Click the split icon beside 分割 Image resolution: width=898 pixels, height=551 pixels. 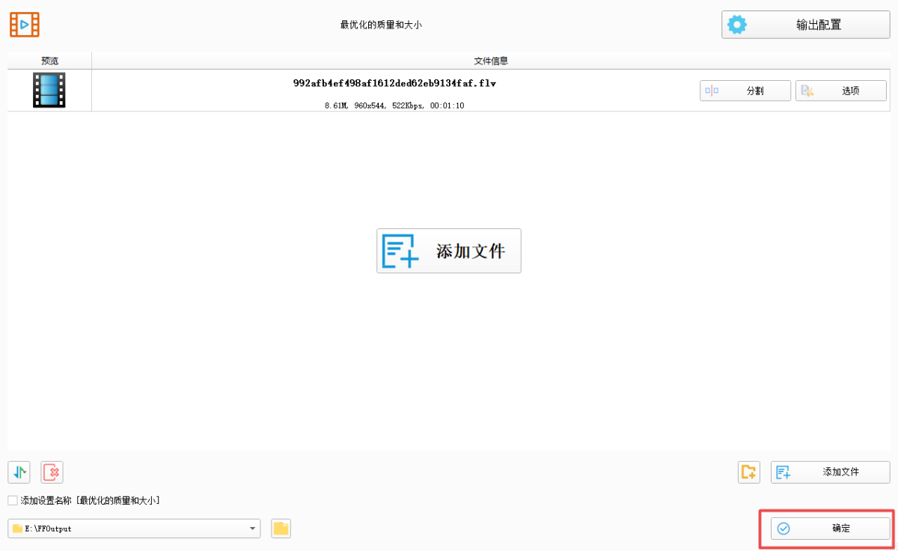tap(712, 91)
